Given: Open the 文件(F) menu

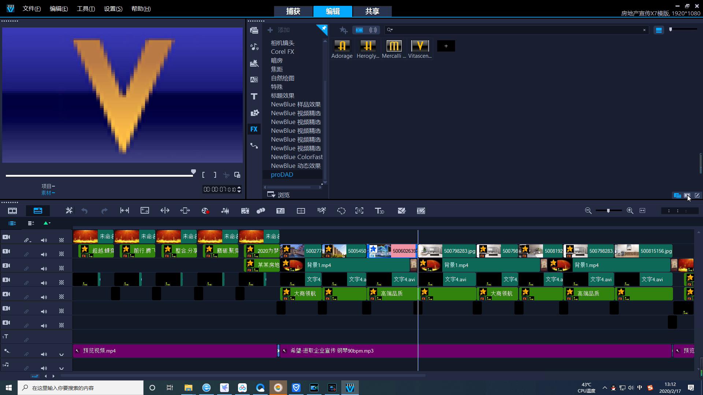Looking at the screenshot, I should pyautogui.click(x=31, y=8).
